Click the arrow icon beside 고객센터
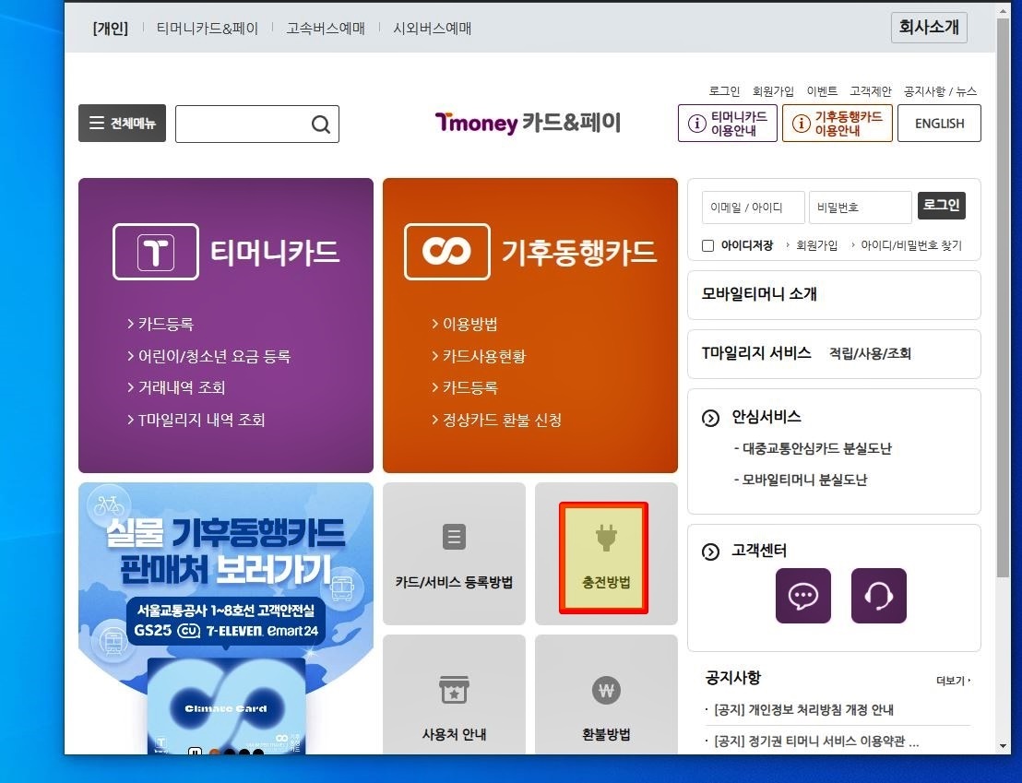Image resolution: width=1022 pixels, height=783 pixels. click(710, 552)
